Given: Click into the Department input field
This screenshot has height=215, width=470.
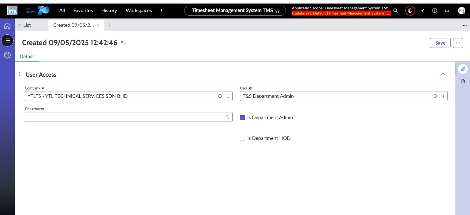Looking at the screenshot, I should (123, 117).
